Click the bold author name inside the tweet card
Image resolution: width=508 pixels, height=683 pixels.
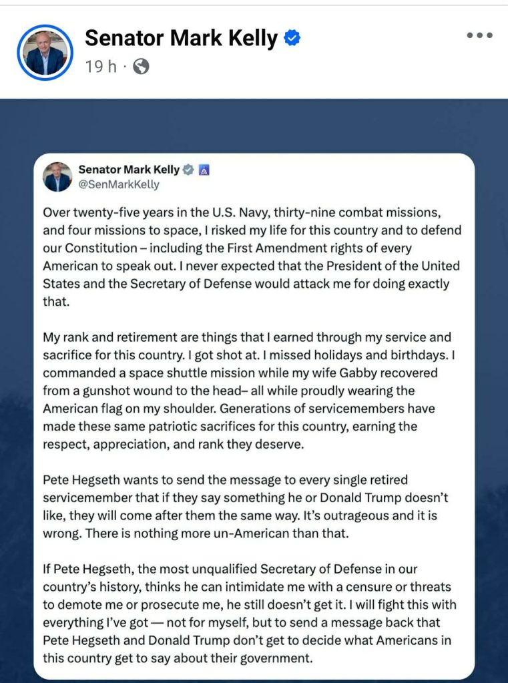pyautogui.click(x=129, y=170)
